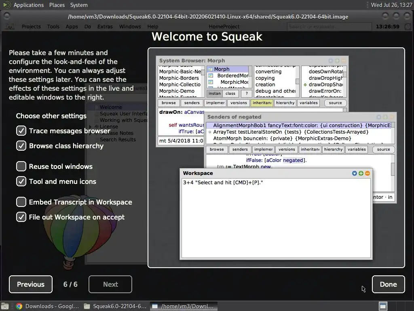Open the Extras menu

point(105,27)
